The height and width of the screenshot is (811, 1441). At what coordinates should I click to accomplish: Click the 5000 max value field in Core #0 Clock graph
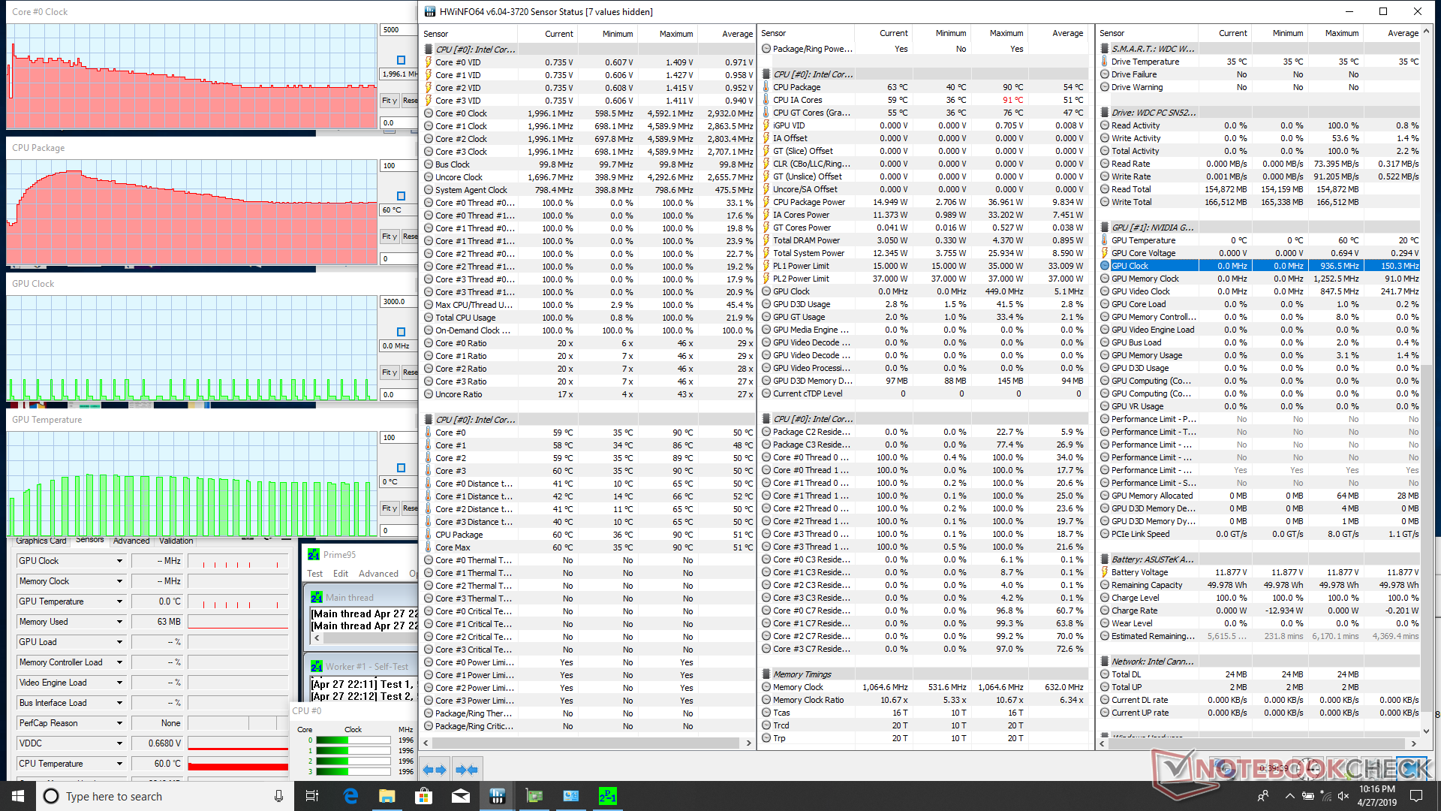(x=397, y=29)
